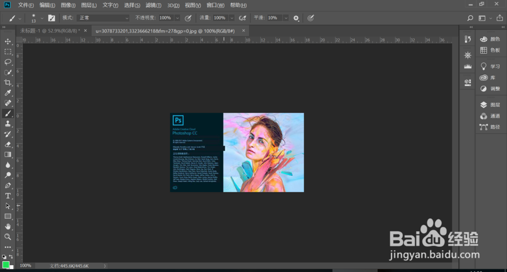Expand the opacity 不透明度 dropdown arrow
The height and width of the screenshot is (272, 507).
point(177,18)
